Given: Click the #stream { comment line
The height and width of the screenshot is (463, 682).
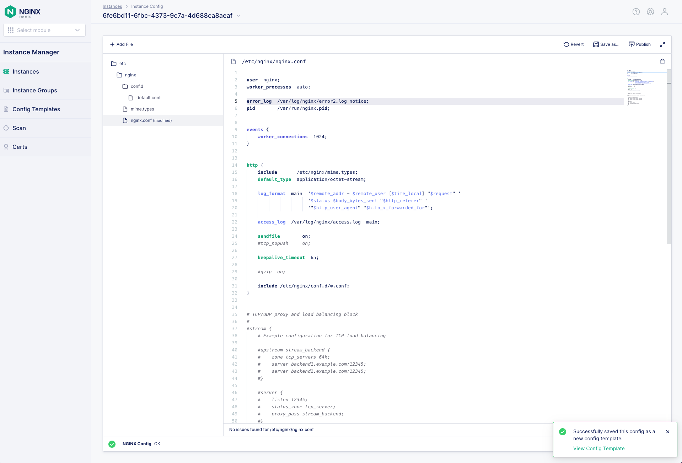Looking at the screenshot, I should click(x=259, y=329).
